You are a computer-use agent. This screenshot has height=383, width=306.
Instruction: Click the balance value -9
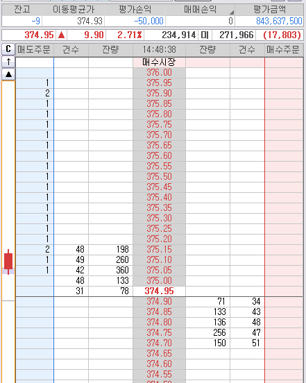point(36,22)
